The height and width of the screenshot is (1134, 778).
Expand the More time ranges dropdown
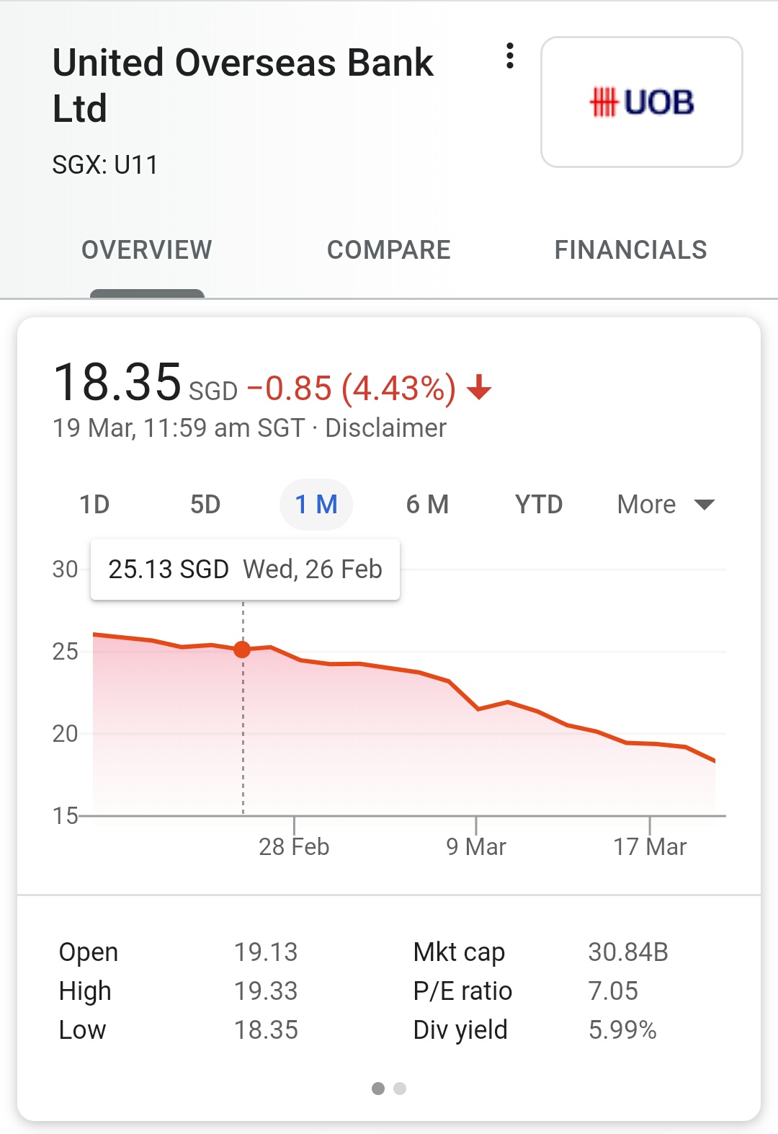click(x=666, y=505)
